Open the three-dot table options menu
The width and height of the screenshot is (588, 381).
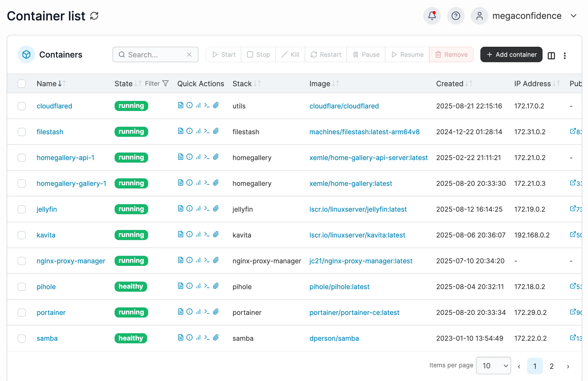565,55
